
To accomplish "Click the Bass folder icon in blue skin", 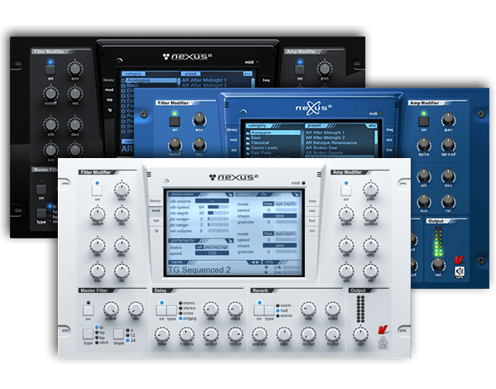I will (x=248, y=138).
